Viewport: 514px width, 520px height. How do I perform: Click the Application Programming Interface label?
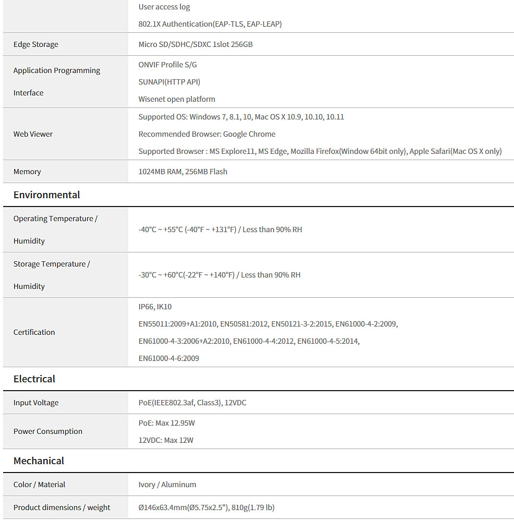[56, 81]
